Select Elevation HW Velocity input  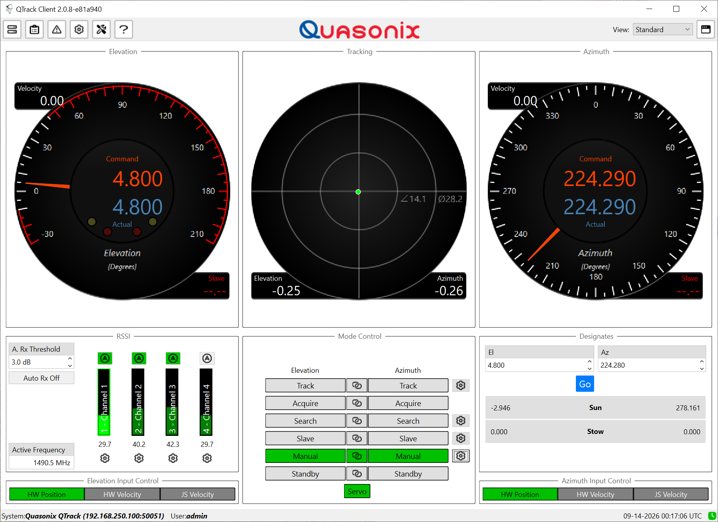[x=122, y=494]
